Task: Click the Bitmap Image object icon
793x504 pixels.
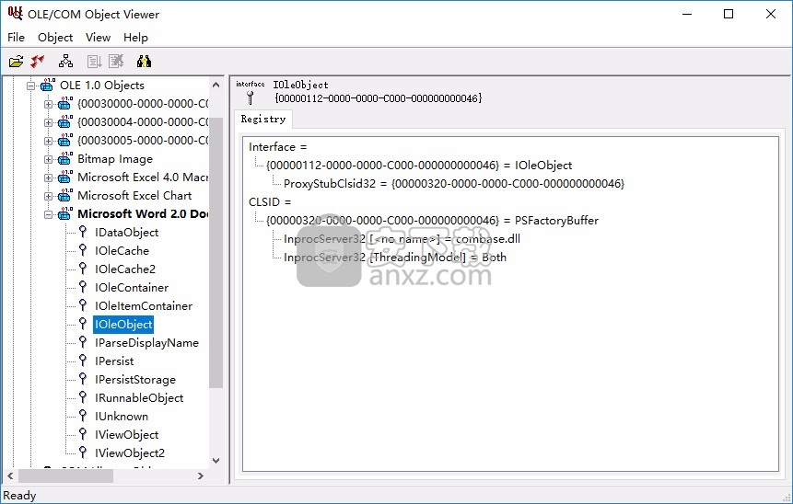Action: click(x=64, y=158)
